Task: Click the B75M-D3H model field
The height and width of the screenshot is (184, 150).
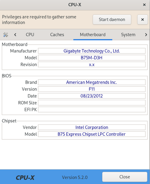Action: (x=92, y=58)
